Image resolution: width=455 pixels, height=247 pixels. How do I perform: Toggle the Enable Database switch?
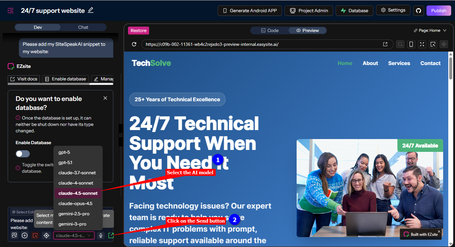(x=23, y=154)
